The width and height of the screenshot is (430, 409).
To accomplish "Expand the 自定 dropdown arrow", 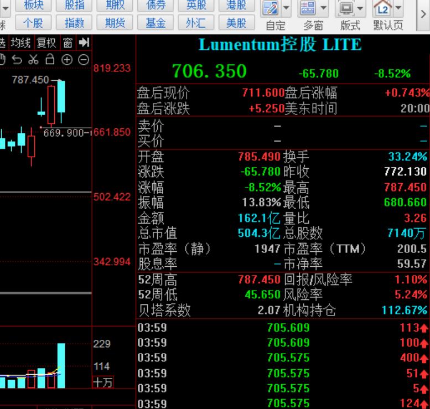I will (286, 8).
